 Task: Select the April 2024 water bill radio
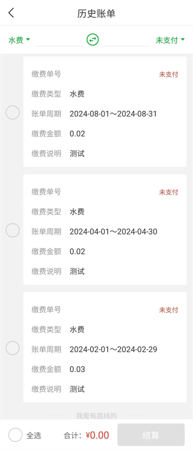coord(13,230)
